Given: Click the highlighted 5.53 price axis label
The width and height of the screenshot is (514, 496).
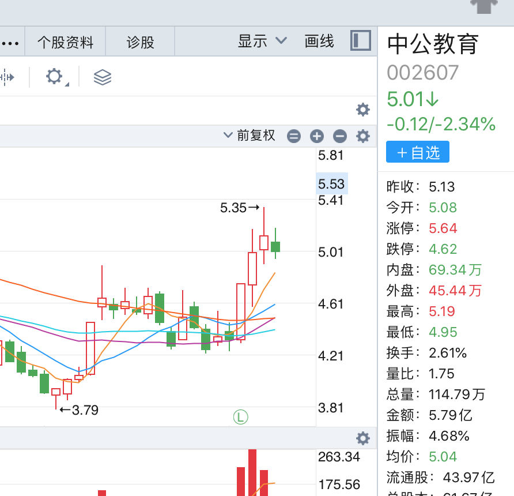Looking at the screenshot, I should [x=331, y=184].
